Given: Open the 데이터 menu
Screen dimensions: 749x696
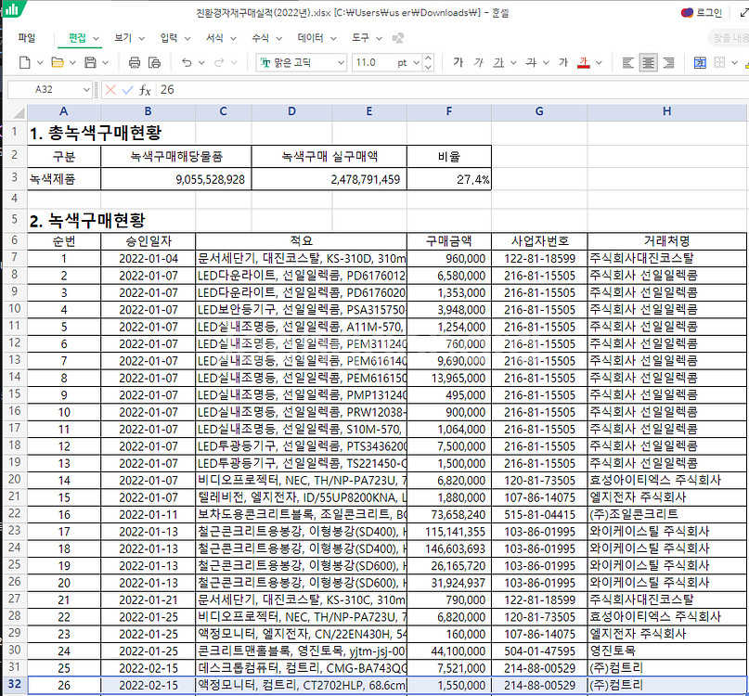Looking at the screenshot, I should click(x=316, y=38).
